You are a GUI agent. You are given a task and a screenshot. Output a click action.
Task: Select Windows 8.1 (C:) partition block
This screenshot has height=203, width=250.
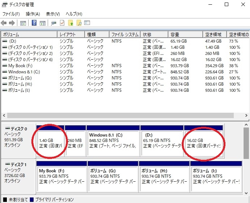coord(113,141)
